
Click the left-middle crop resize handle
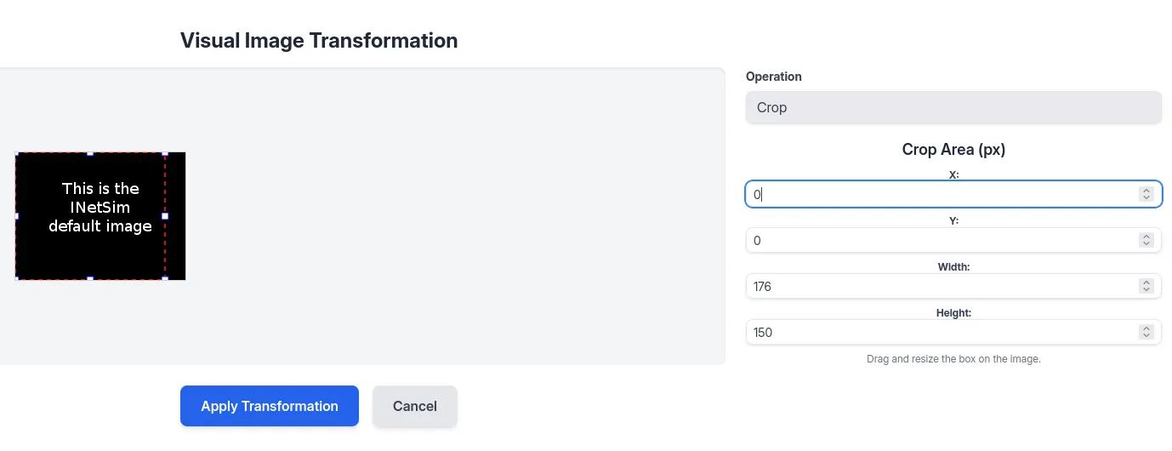coord(16,216)
